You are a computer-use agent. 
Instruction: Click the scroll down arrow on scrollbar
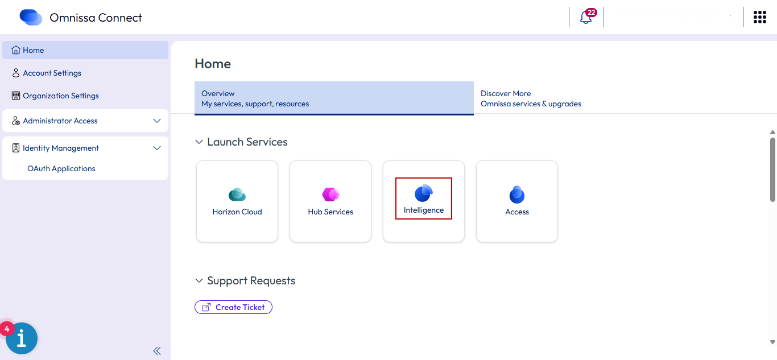point(772,342)
